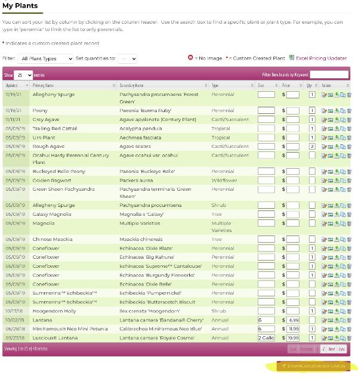Focus Price field for Grey Agave row

coord(293,120)
